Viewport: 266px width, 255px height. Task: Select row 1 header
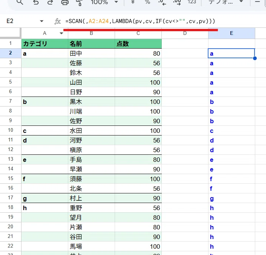[x=10, y=43]
